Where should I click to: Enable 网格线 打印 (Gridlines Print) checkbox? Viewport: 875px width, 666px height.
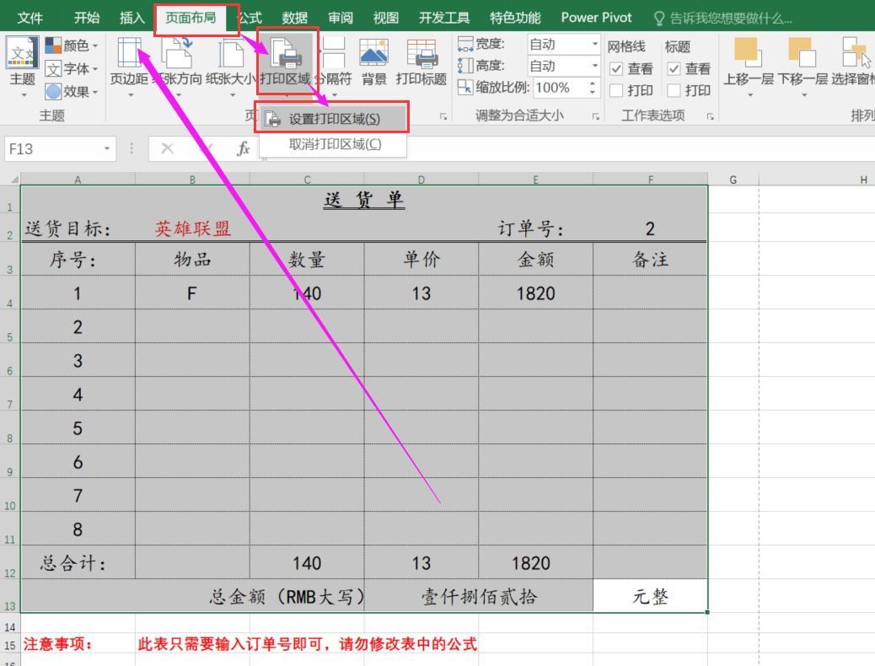616,90
